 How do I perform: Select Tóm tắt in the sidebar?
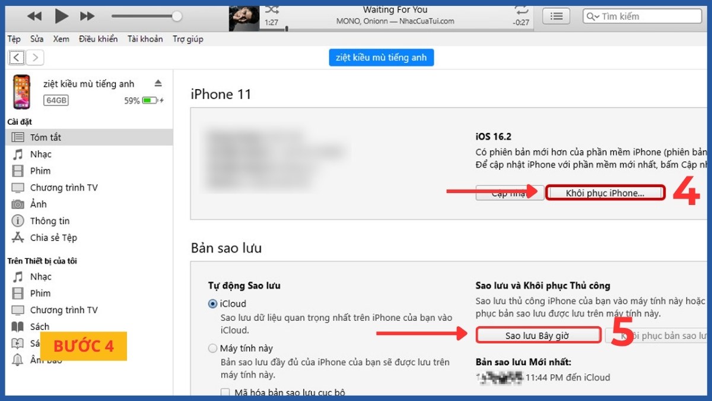[x=89, y=137]
